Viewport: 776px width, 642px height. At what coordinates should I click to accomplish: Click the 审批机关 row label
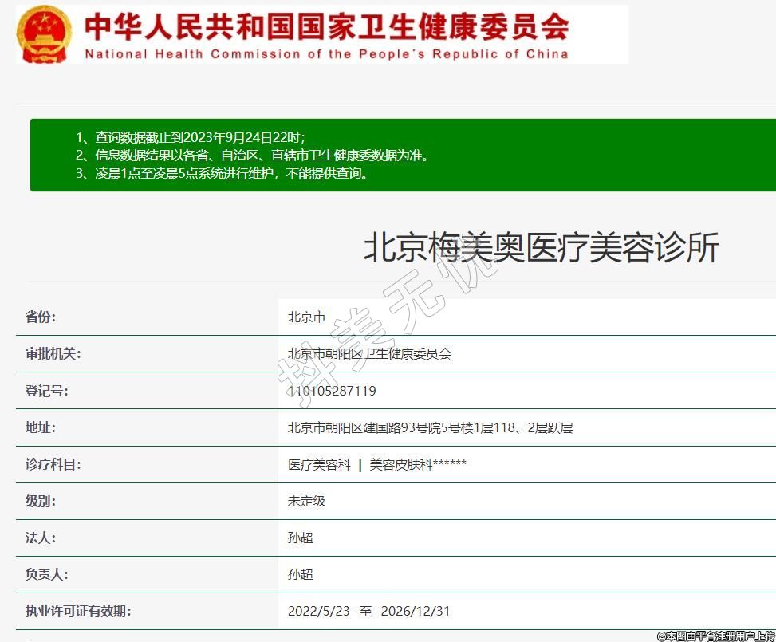pos(53,353)
